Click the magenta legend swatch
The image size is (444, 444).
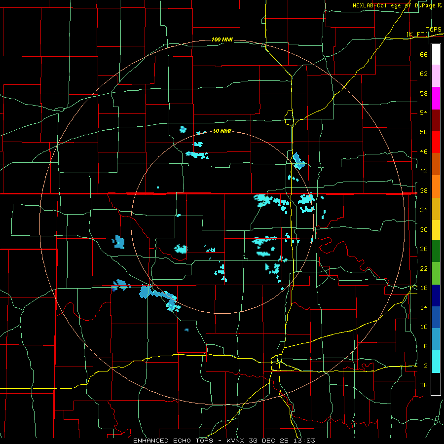[436, 98]
